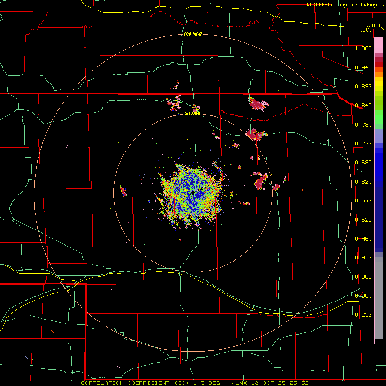Pick the 0.733 value on the color scale
The height and width of the screenshot is (386, 386).
tap(363, 144)
